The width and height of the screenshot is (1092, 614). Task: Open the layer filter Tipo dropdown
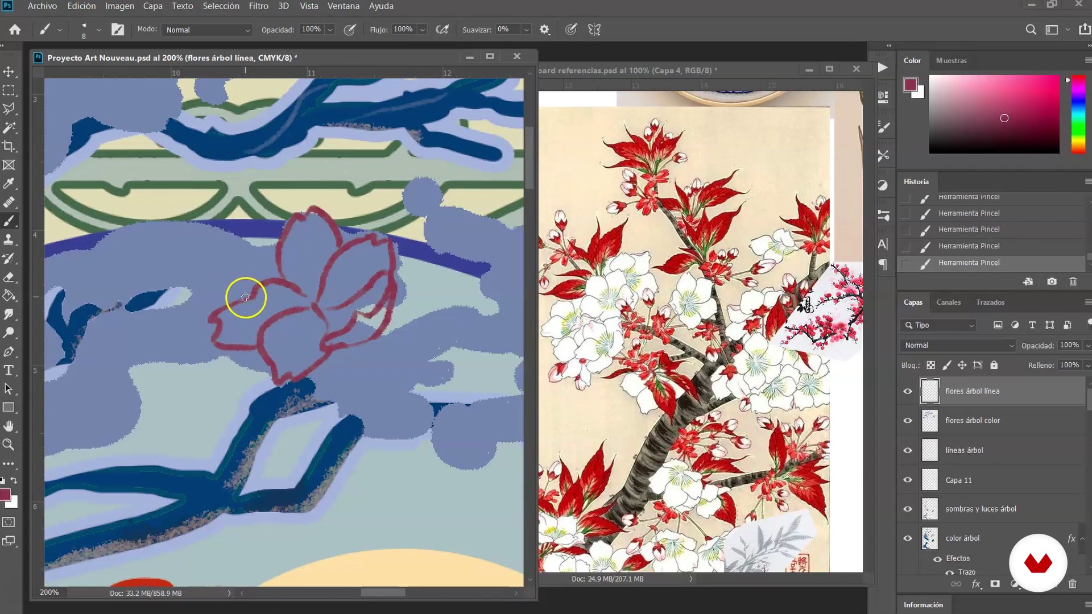938,325
